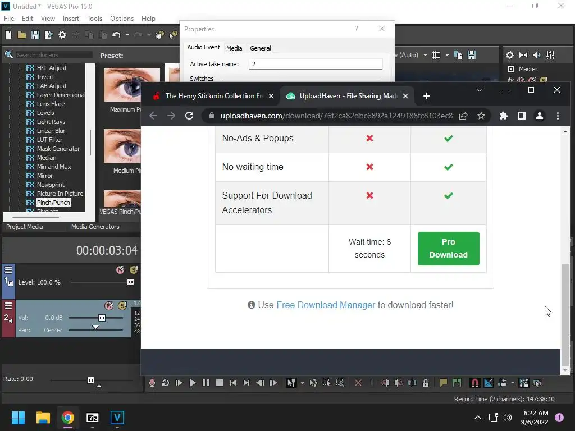Toggle Enable Snapping magnet icon

click(x=475, y=383)
